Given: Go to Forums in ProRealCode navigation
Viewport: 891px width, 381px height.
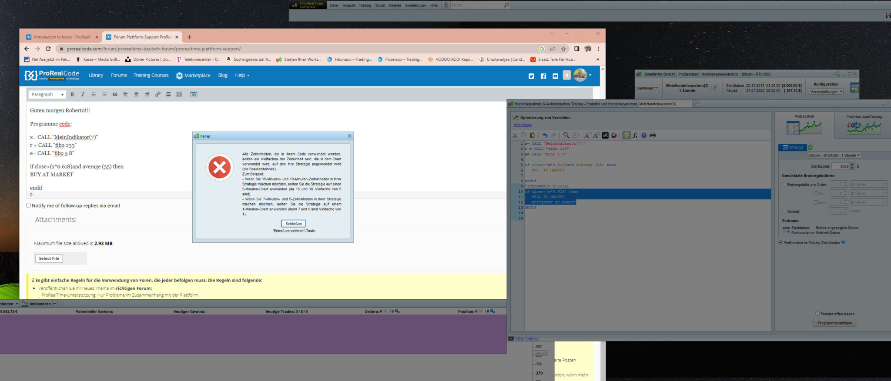Looking at the screenshot, I should pyautogui.click(x=119, y=76).
